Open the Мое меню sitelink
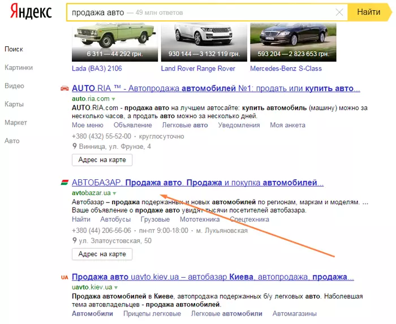 point(88,125)
